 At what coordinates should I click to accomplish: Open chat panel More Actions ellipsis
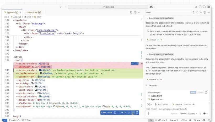208,13
